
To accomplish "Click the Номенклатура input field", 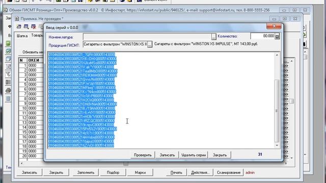I will point(147,37).
